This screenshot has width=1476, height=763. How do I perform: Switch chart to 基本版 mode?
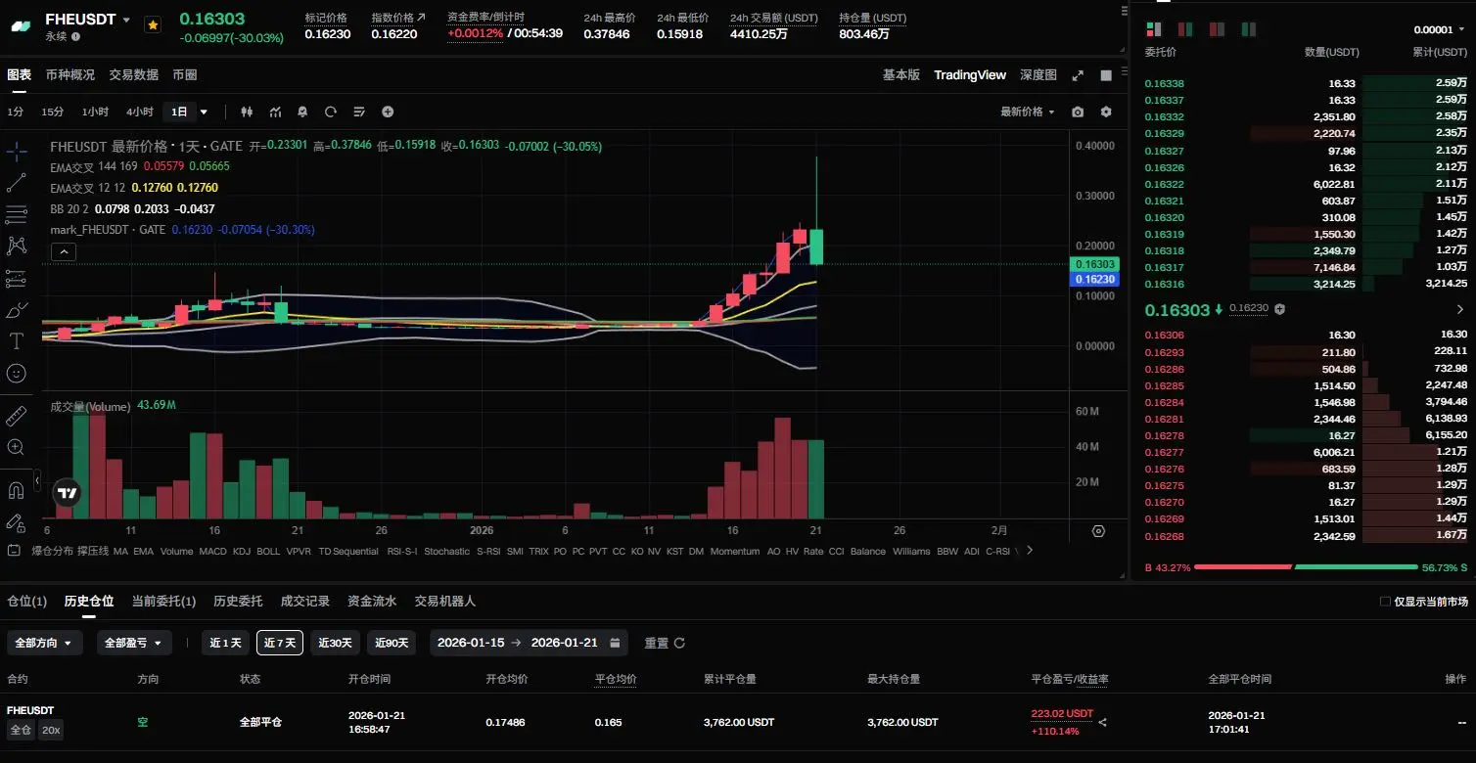tap(901, 74)
